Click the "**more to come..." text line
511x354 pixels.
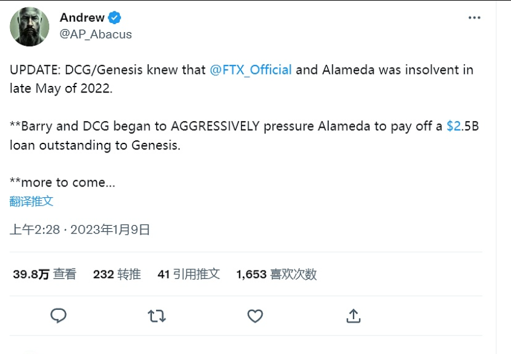(62, 182)
